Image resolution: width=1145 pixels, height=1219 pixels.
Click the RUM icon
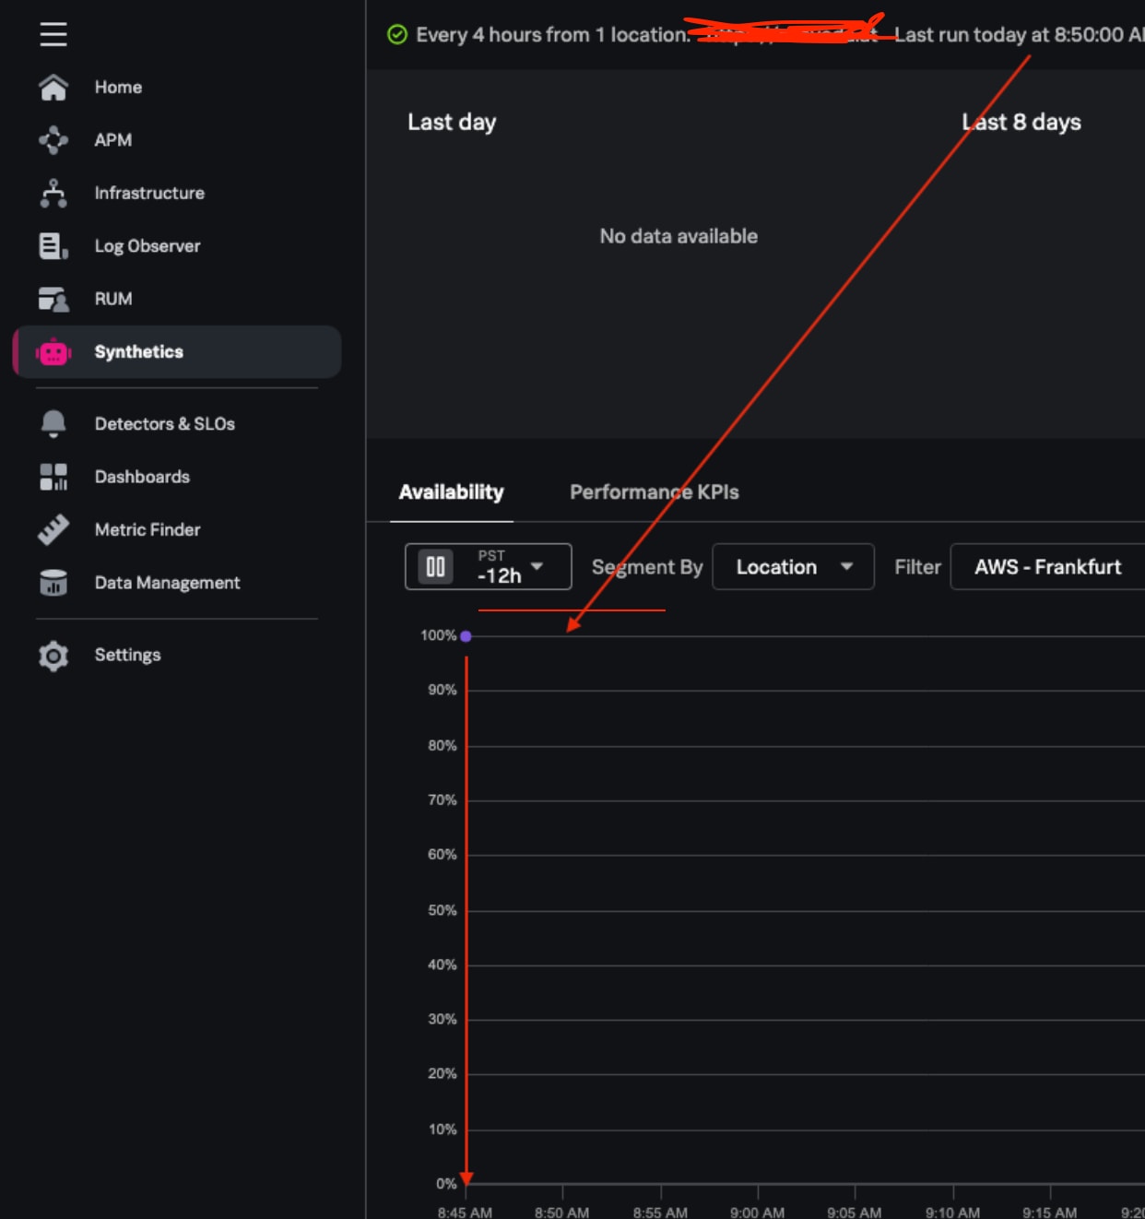53,299
